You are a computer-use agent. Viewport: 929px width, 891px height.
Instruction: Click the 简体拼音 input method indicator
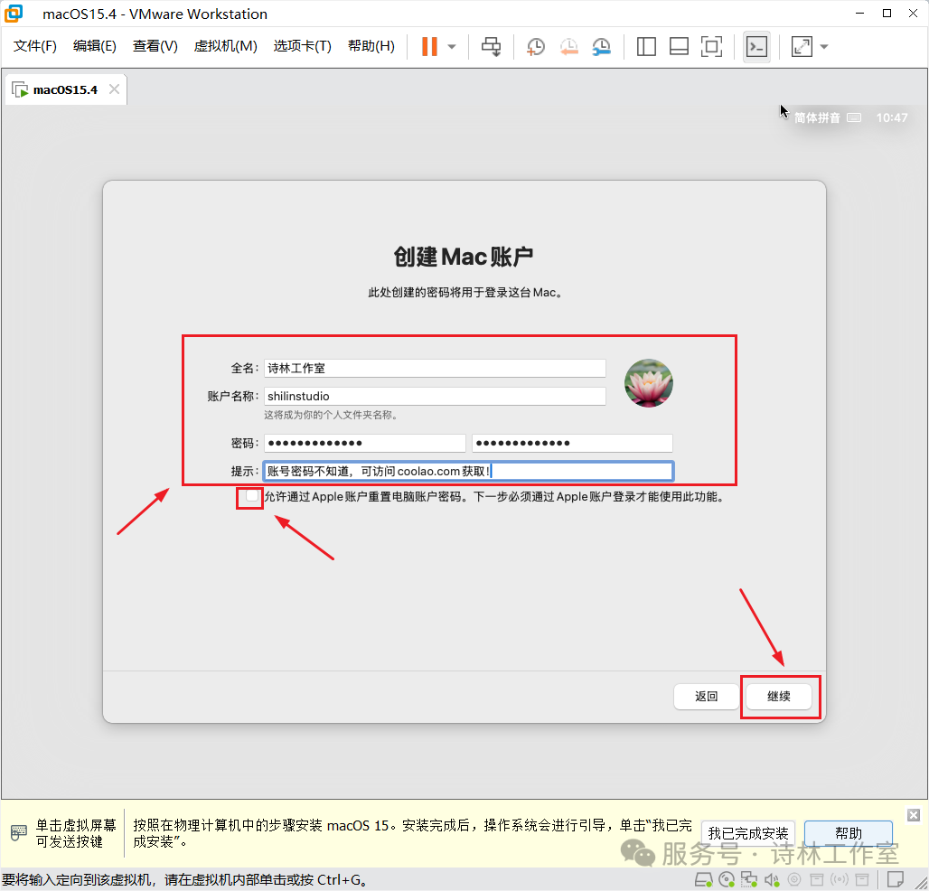(x=817, y=117)
